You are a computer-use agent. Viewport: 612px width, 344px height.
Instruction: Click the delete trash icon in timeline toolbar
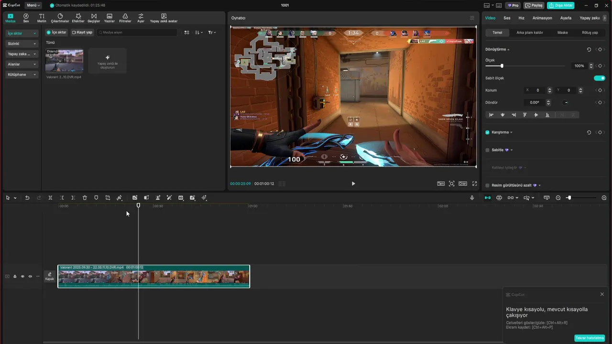(x=85, y=198)
